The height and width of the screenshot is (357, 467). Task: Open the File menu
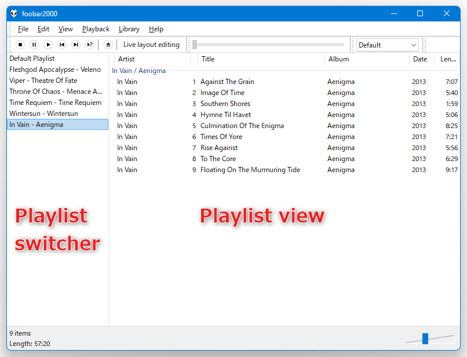[x=23, y=29]
